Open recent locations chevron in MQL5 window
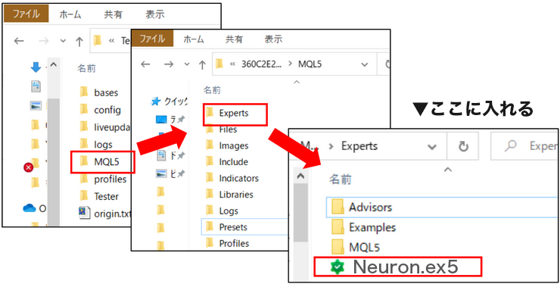This screenshot has height=284, width=560. (x=187, y=64)
